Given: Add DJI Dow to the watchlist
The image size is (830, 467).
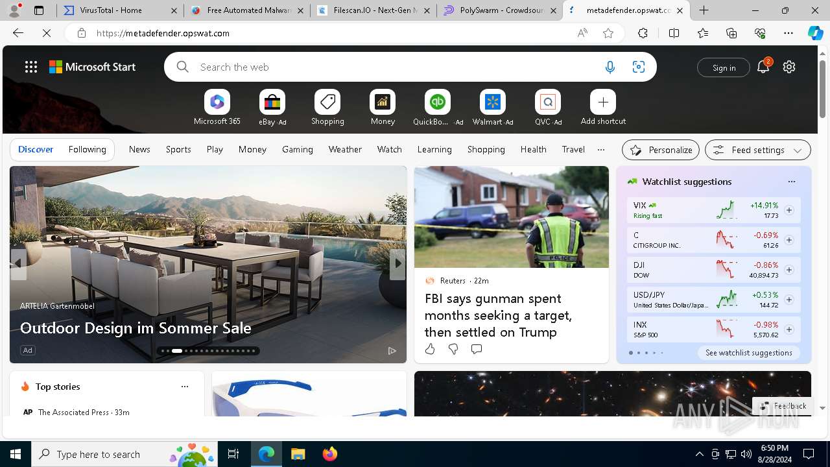Looking at the screenshot, I should tap(789, 270).
